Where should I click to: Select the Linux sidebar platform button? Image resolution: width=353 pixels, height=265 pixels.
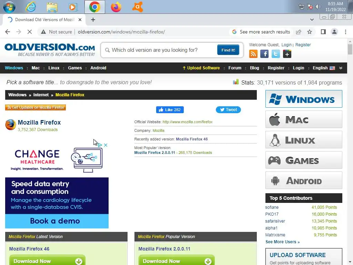pos(304,140)
